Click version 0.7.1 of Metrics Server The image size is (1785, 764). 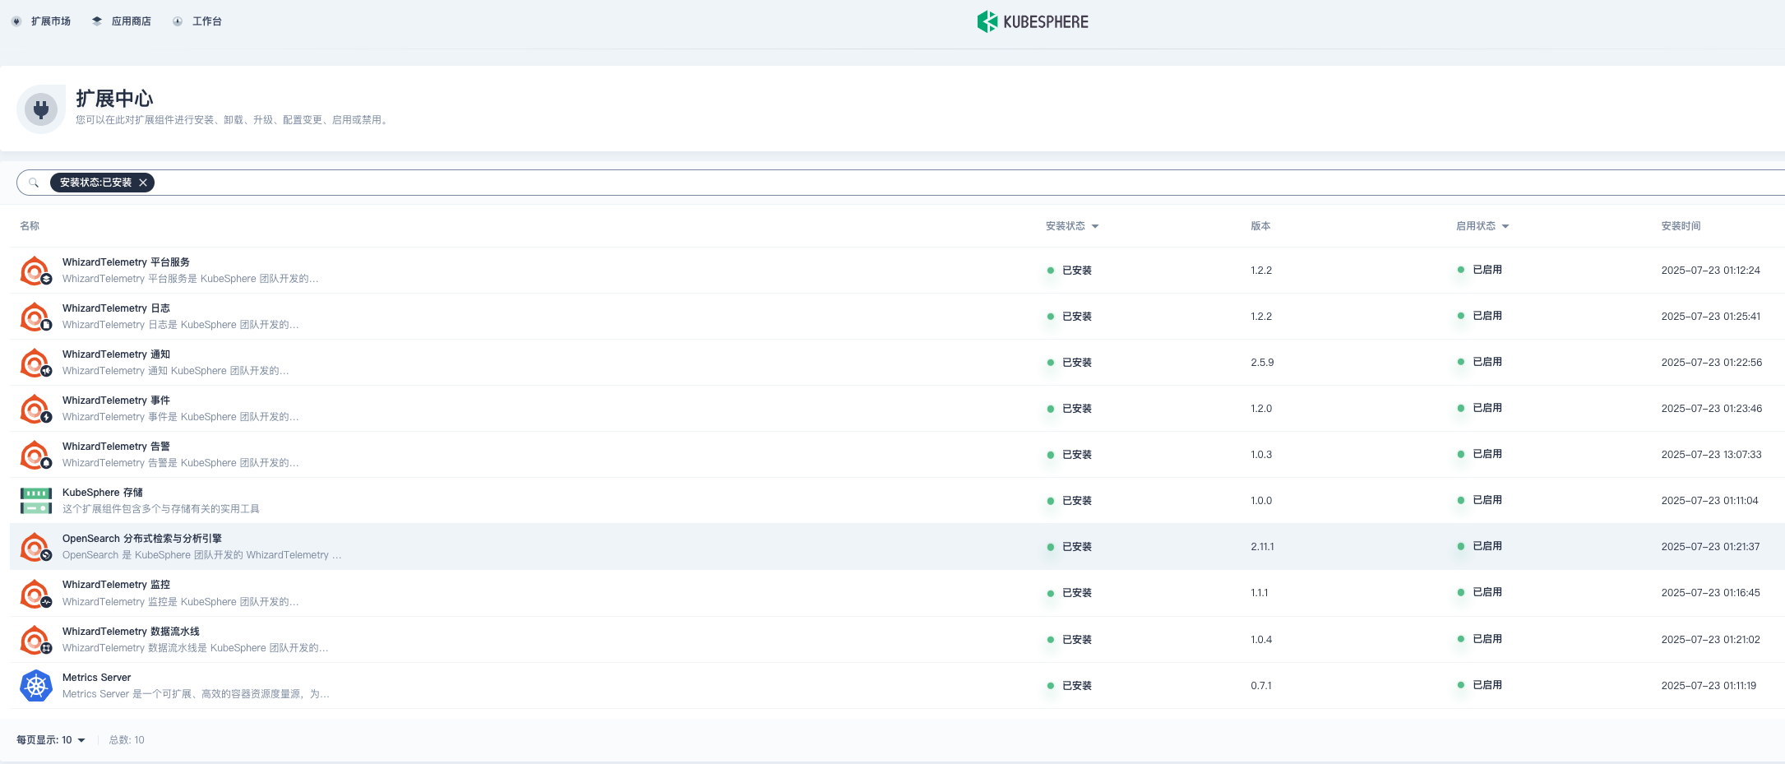click(1260, 686)
